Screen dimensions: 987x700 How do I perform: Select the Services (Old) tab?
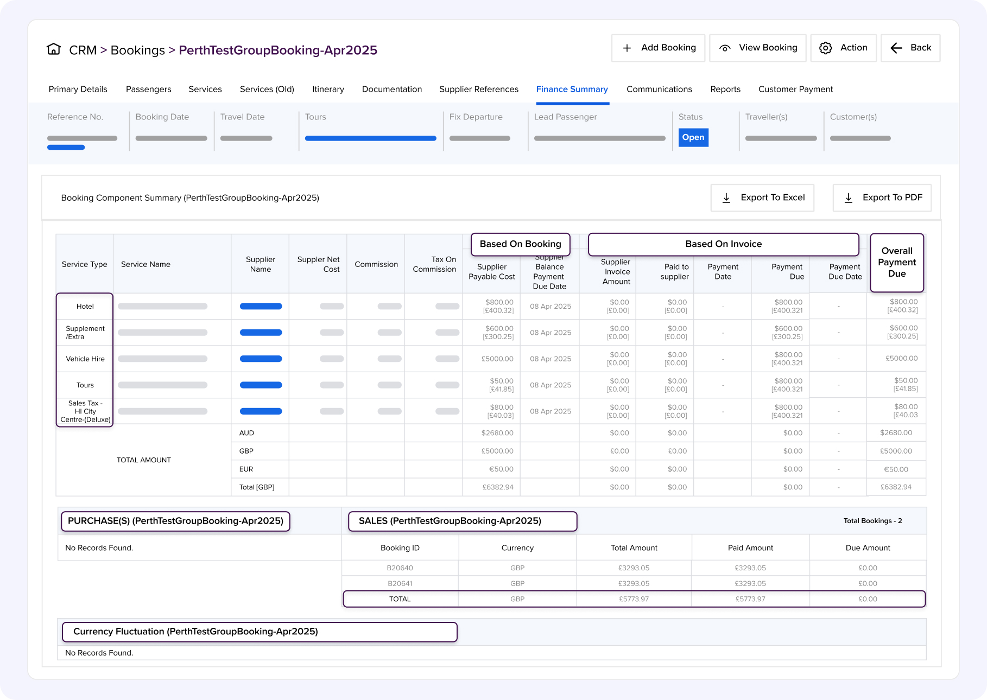(267, 89)
